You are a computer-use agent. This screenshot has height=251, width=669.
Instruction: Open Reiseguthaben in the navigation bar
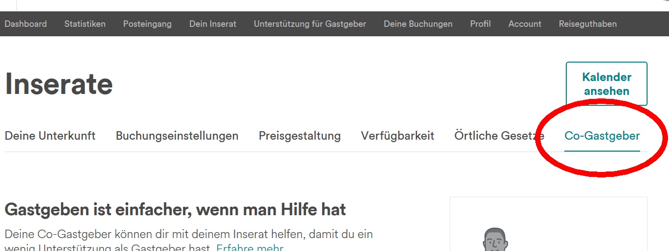point(587,24)
